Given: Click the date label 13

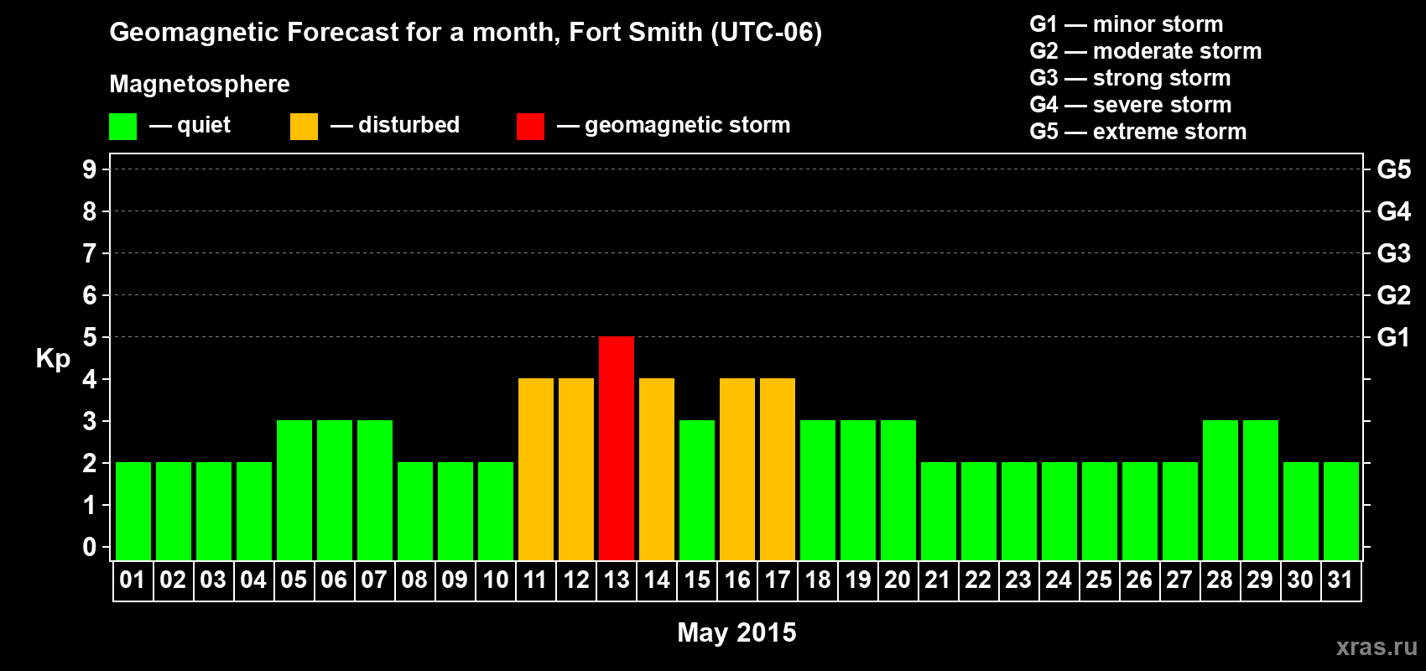Looking at the screenshot, I should pyautogui.click(x=617, y=580).
